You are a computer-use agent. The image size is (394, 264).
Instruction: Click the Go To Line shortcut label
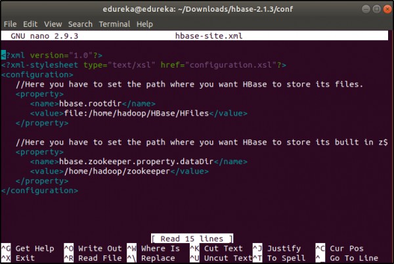pyautogui.click(x=353, y=258)
